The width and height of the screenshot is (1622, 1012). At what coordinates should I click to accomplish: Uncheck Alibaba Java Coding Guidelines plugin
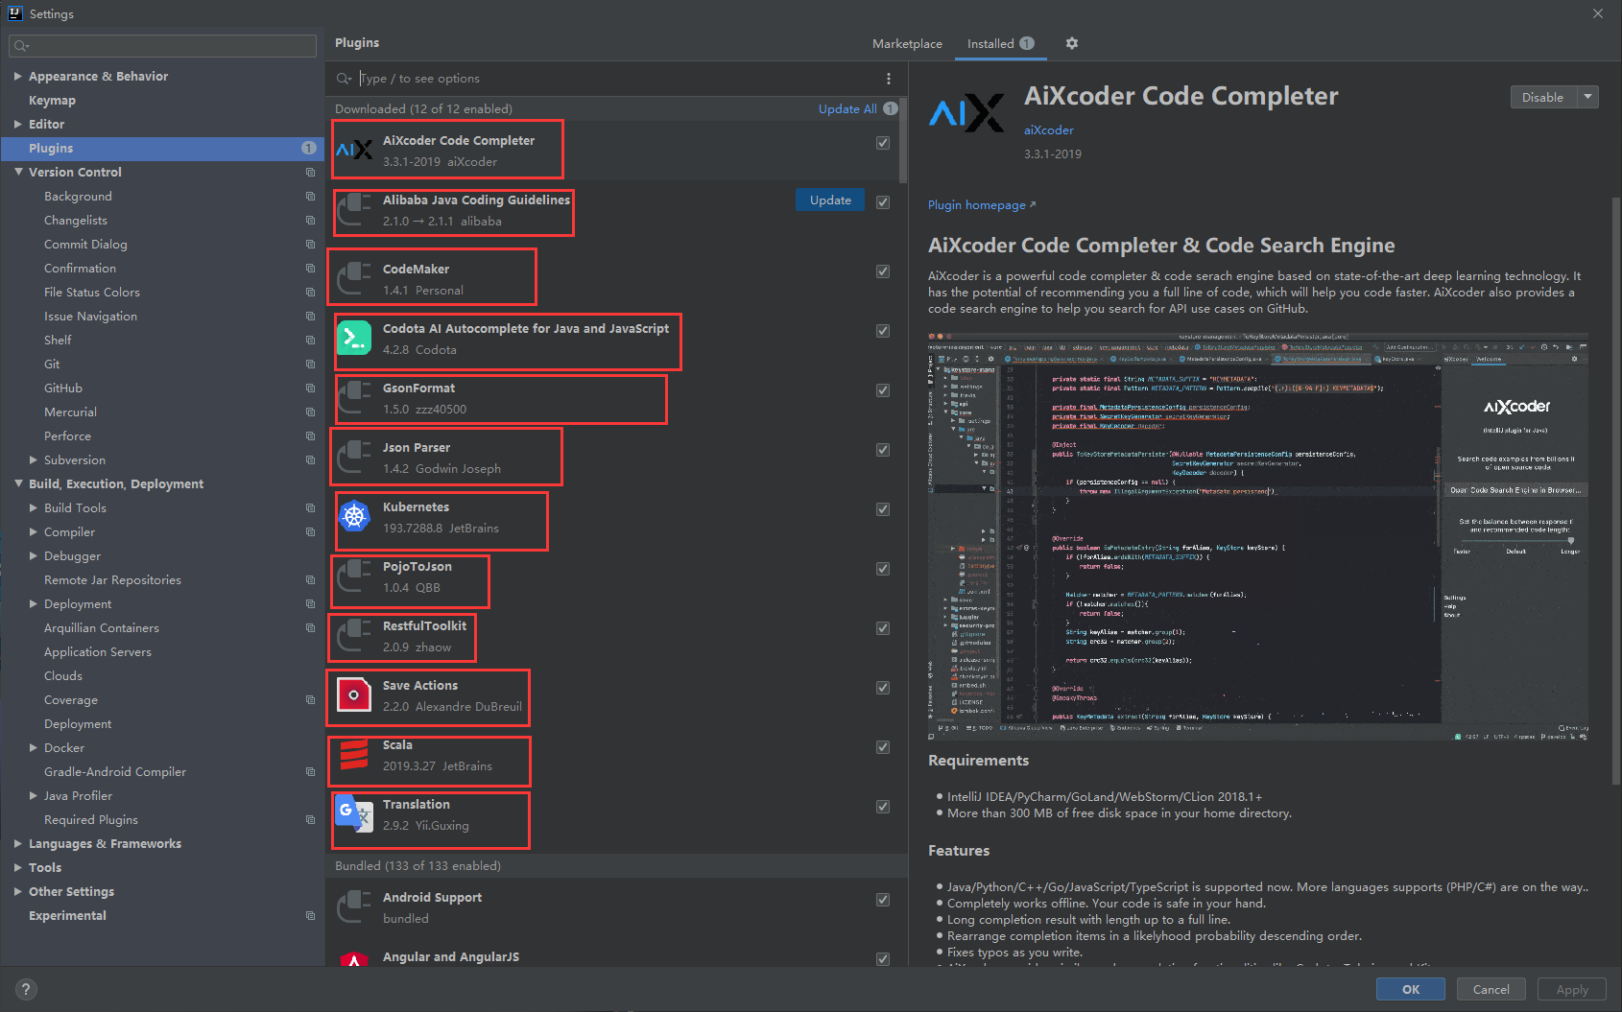coord(883,202)
